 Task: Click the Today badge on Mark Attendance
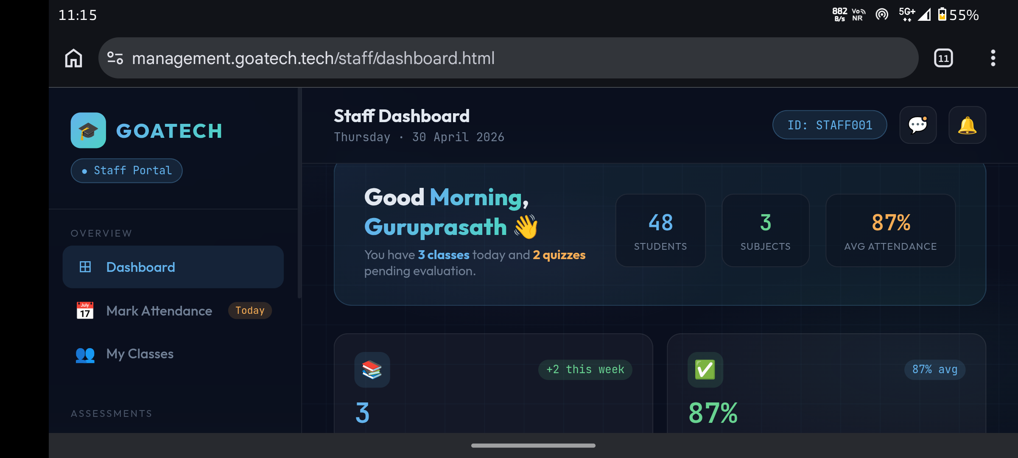click(250, 310)
